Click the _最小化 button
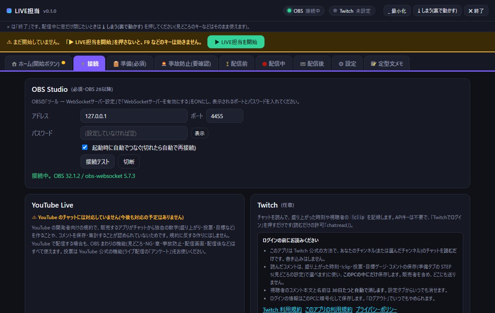The width and height of the screenshot is (495, 313). 397,11
